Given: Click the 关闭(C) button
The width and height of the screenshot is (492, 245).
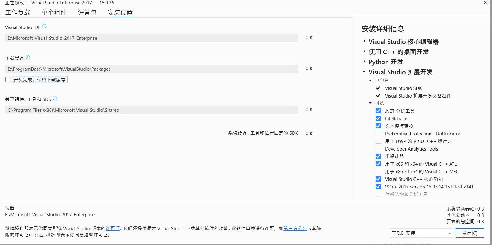Looking at the screenshot, I should (470, 233).
